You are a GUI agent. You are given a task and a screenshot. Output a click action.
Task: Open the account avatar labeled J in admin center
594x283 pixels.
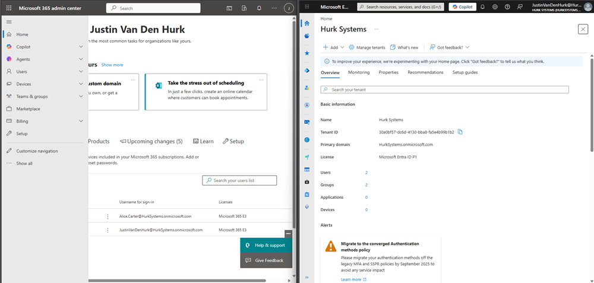pyautogui.click(x=289, y=8)
